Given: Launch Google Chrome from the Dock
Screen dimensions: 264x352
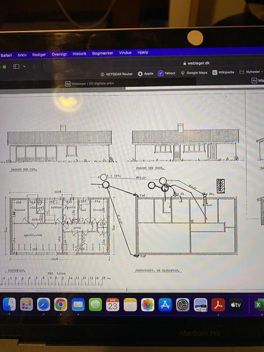Looking at the screenshot, I should click(60, 304).
